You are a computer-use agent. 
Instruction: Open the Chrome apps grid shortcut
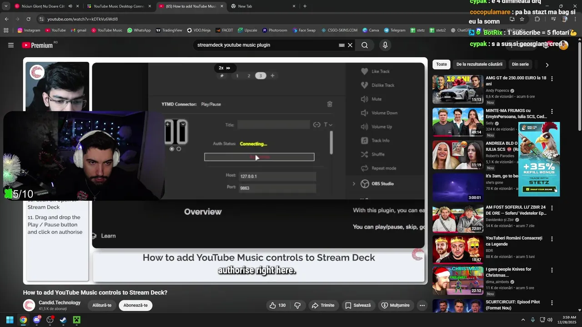click(x=6, y=30)
